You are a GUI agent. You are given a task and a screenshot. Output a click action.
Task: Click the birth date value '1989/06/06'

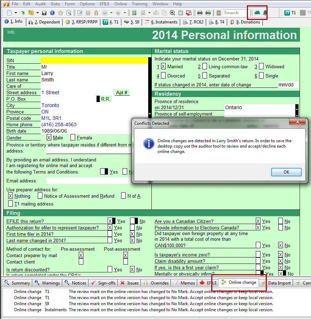pos(54,131)
